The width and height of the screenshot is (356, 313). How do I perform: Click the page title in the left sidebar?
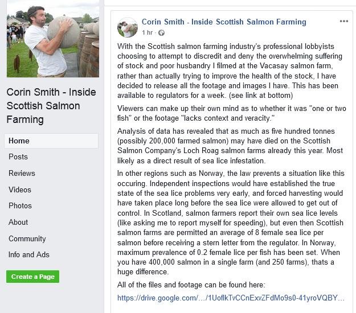(x=51, y=105)
